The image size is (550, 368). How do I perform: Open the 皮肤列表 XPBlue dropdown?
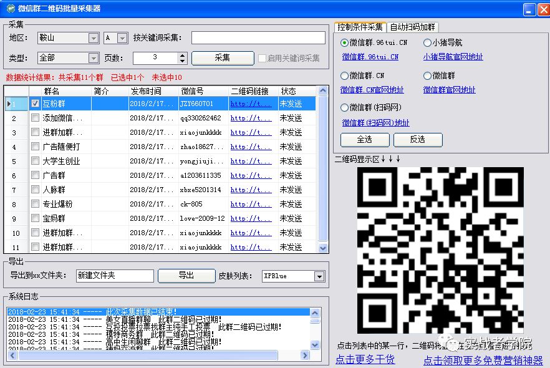(x=319, y=276)
